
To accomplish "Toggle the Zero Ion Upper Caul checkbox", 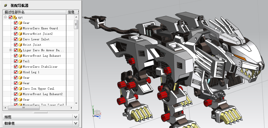I will tap(16, 89).
